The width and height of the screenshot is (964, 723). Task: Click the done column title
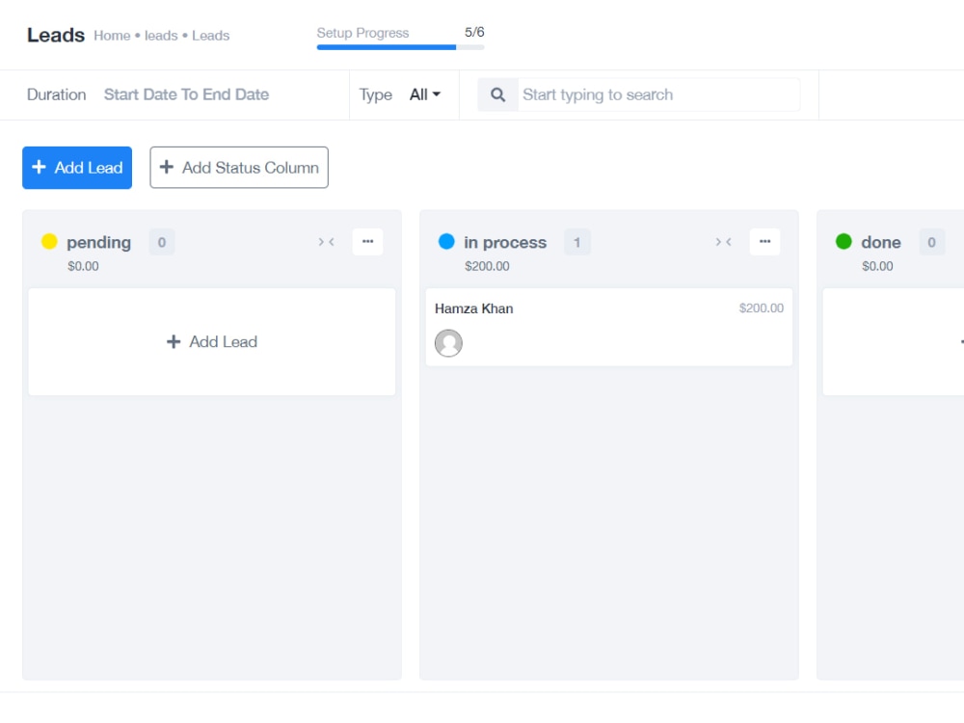point(881,242)
